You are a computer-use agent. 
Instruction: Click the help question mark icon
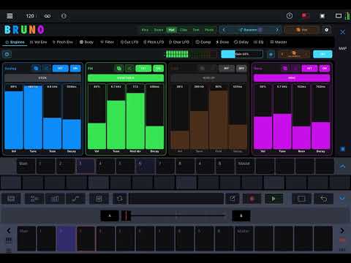pyautogui.click(x=290, y=16)
